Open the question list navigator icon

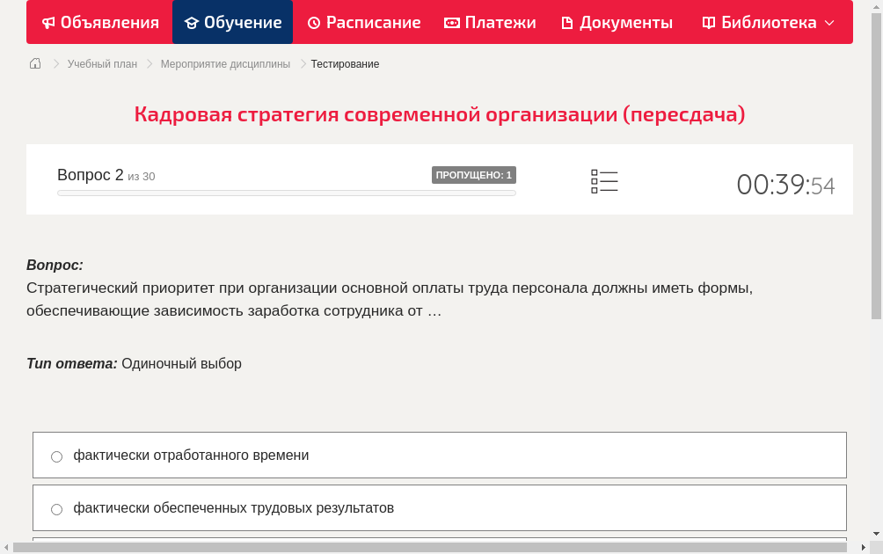coord(604,181)
